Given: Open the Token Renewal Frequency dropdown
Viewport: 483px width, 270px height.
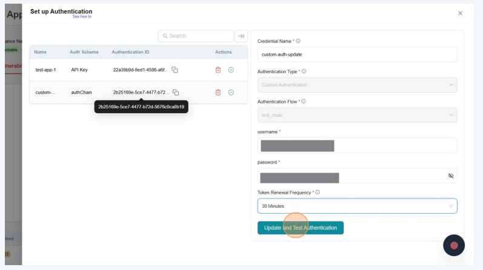Looking at the screenshot, I should [x=358, y=206].
